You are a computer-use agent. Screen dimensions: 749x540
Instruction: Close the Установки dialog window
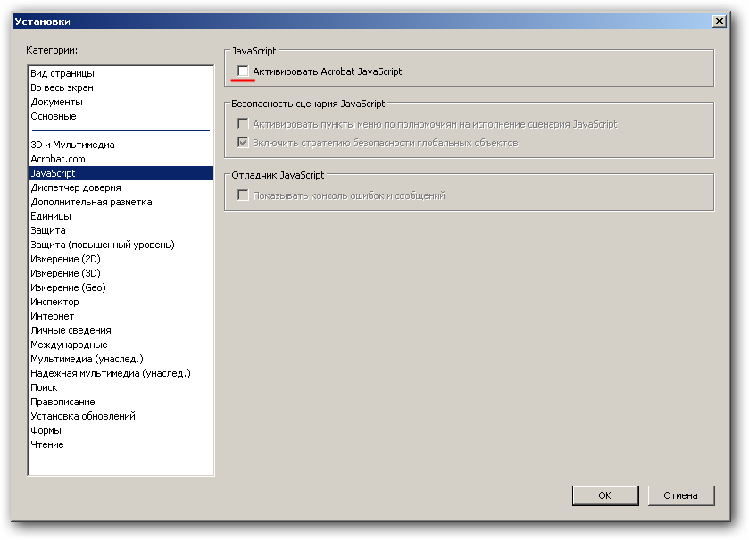click(719, 21)
